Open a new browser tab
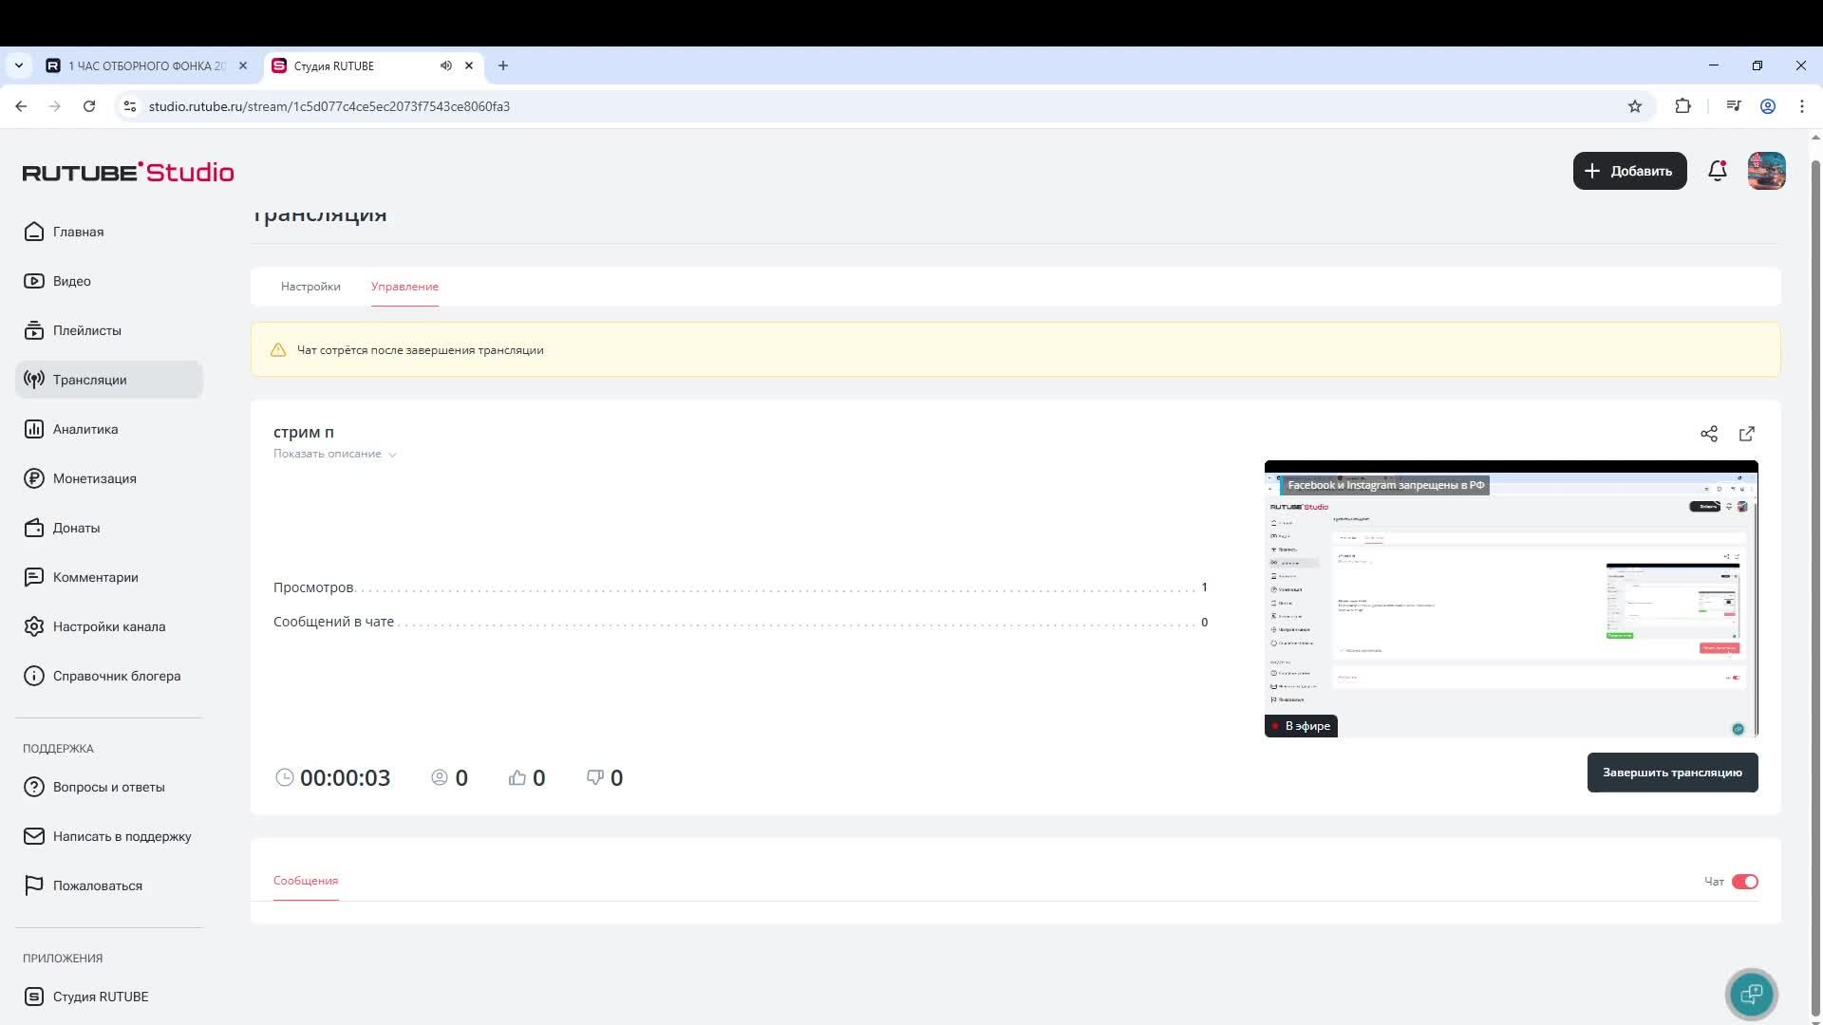The image size is (1823, 1025). (x=503, y=65)
